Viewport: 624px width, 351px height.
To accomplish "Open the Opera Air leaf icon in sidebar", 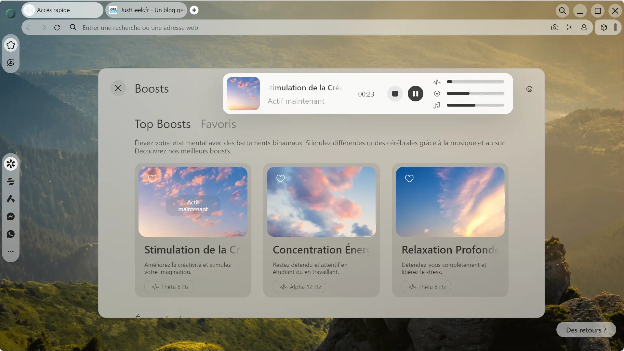I will tap(11, 62).
